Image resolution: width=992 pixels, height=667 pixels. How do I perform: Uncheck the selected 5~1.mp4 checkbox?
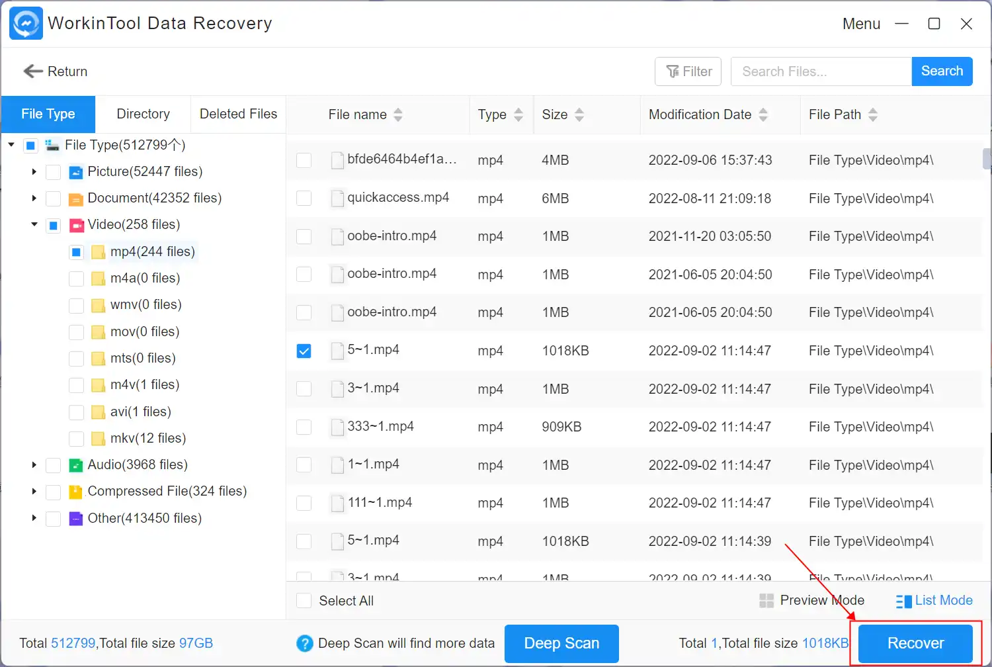click(304, 351)
